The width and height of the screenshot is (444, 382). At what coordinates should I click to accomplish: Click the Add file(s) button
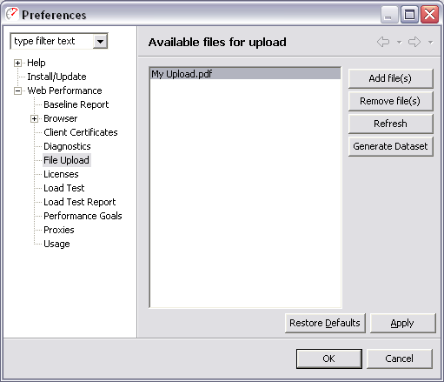(390, 78)
